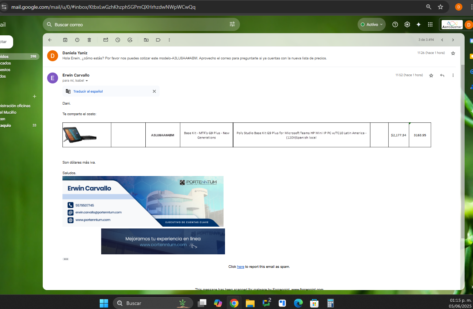The image size is (473, 309).
Task: Click Daniela Yaniz's avatar
Action: click(x=53, y=56)
